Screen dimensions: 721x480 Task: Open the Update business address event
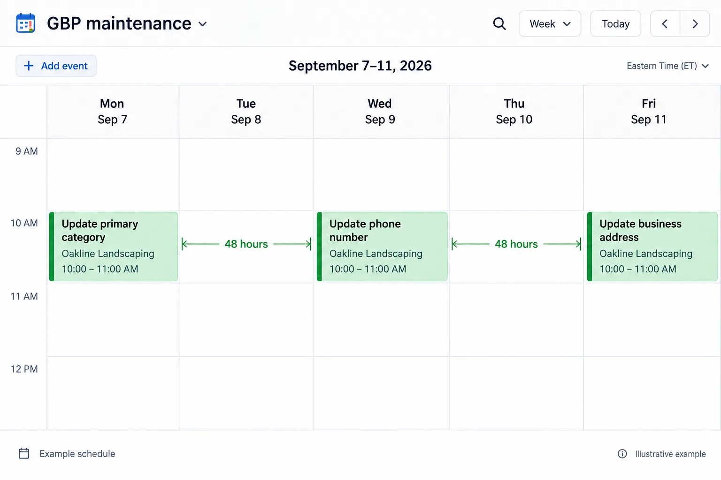[x=652, y=247]
